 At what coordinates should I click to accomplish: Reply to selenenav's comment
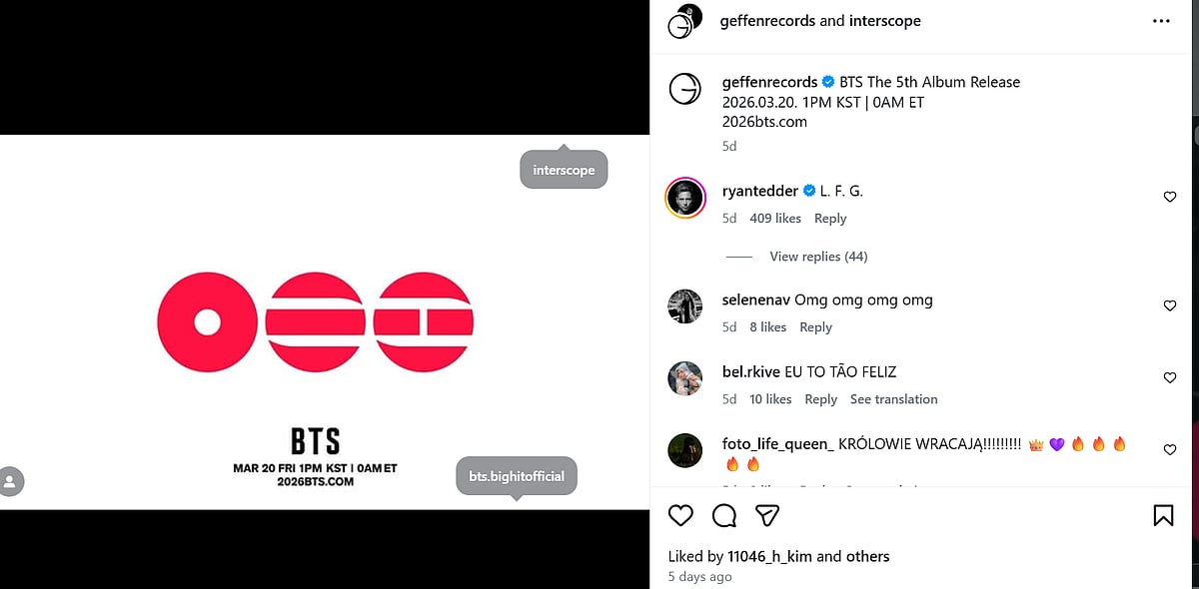[815, 327]
